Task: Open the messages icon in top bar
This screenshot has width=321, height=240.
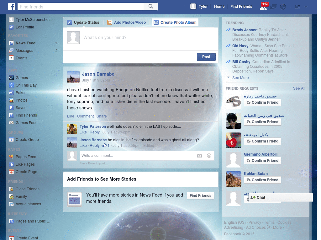Action: pos(273,7)
